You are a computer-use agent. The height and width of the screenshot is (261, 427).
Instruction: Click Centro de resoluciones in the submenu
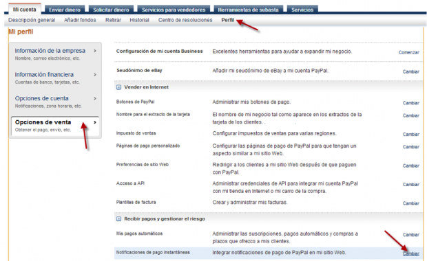185,20
